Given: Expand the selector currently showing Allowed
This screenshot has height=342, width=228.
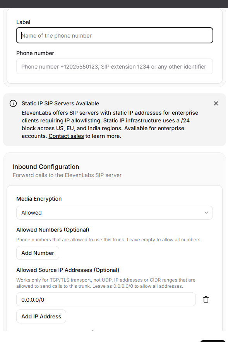Looking at the screenshot, I should pyautogui.click(x=114, y=213).
